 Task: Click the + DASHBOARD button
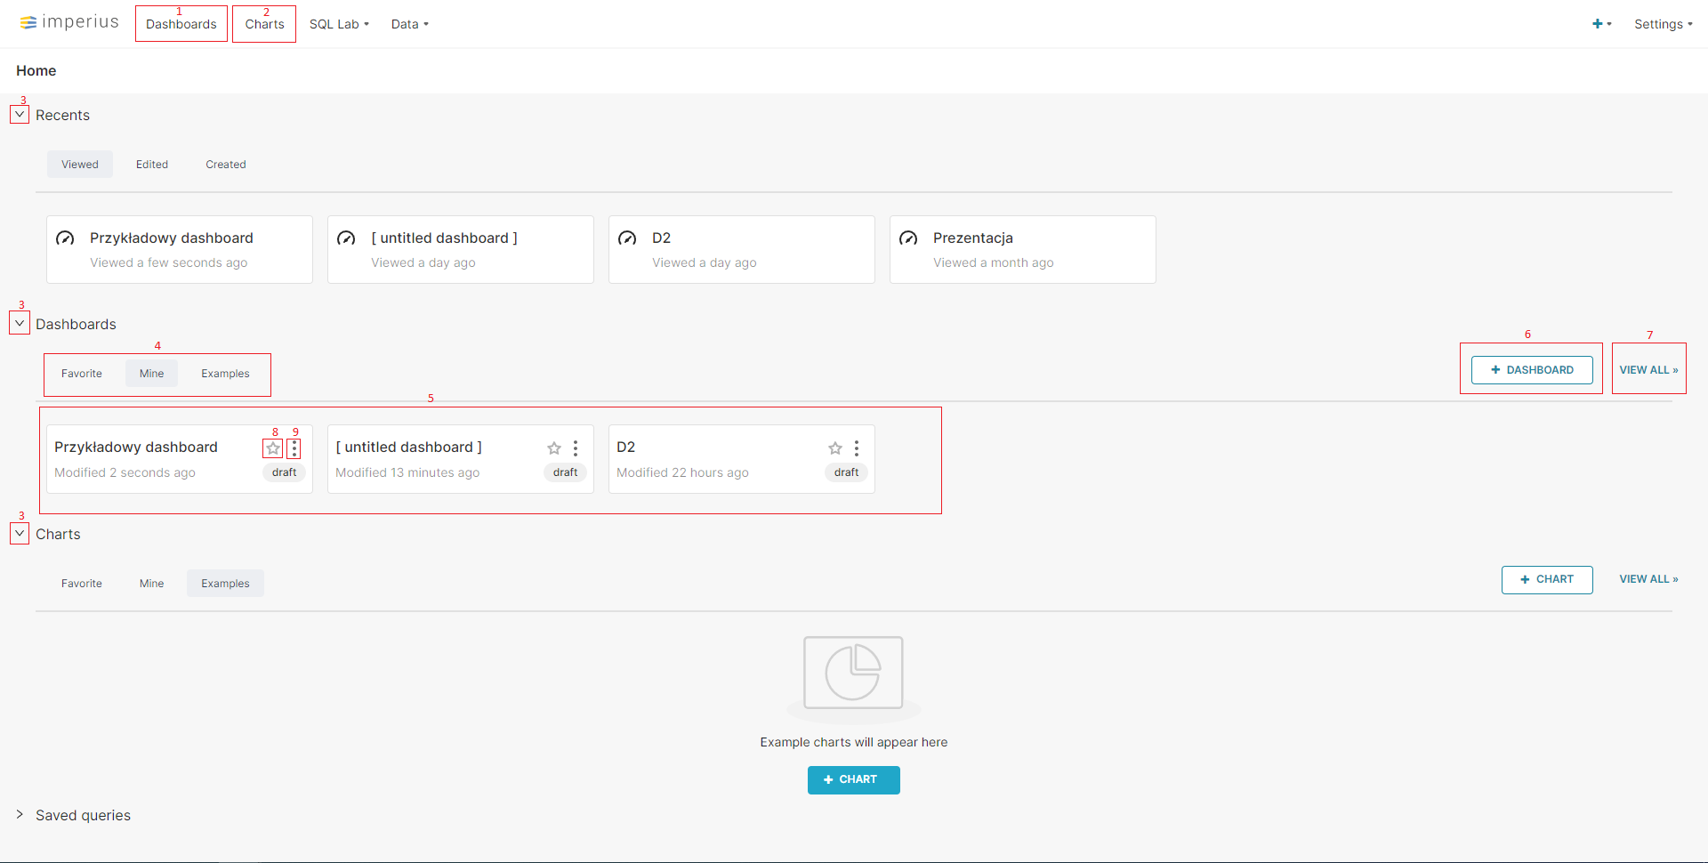[1532, 370]
